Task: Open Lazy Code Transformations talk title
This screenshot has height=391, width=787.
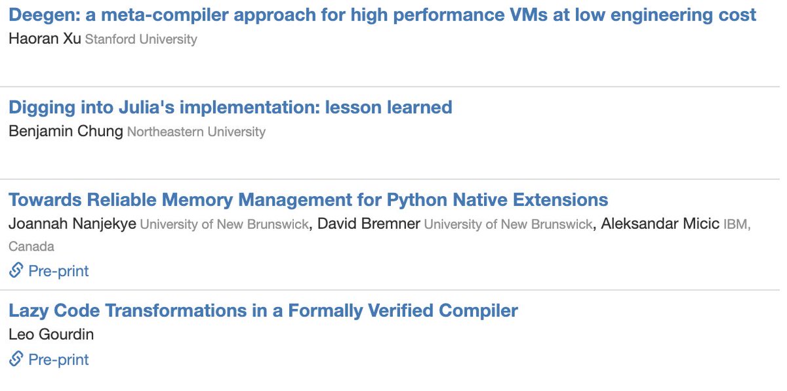Action: (x=263, y=310)
